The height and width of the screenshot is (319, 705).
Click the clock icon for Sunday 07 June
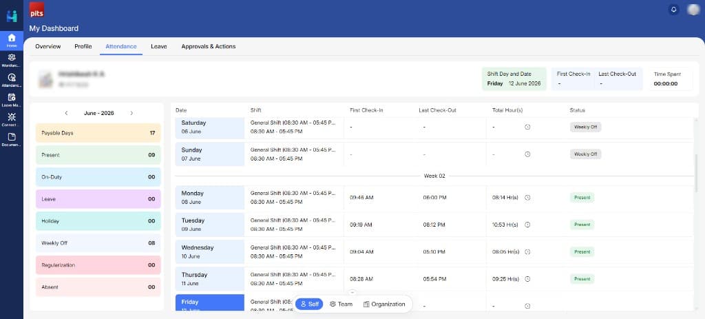pyautogui.click(x=527, y=154)
